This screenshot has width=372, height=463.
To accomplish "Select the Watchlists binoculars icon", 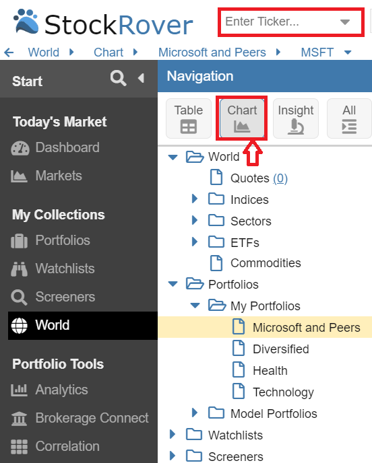I will pos(20,269).
